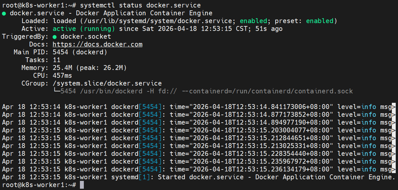The width and height of the screenshot is (398, 190).
Task: Click the typed command "systemctl status docker.service"
Action: 140,6
